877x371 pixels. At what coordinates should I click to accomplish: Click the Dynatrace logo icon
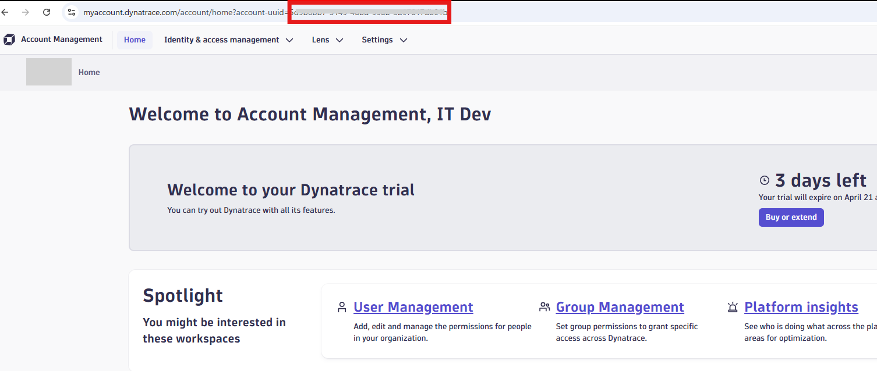click(9, 40)
